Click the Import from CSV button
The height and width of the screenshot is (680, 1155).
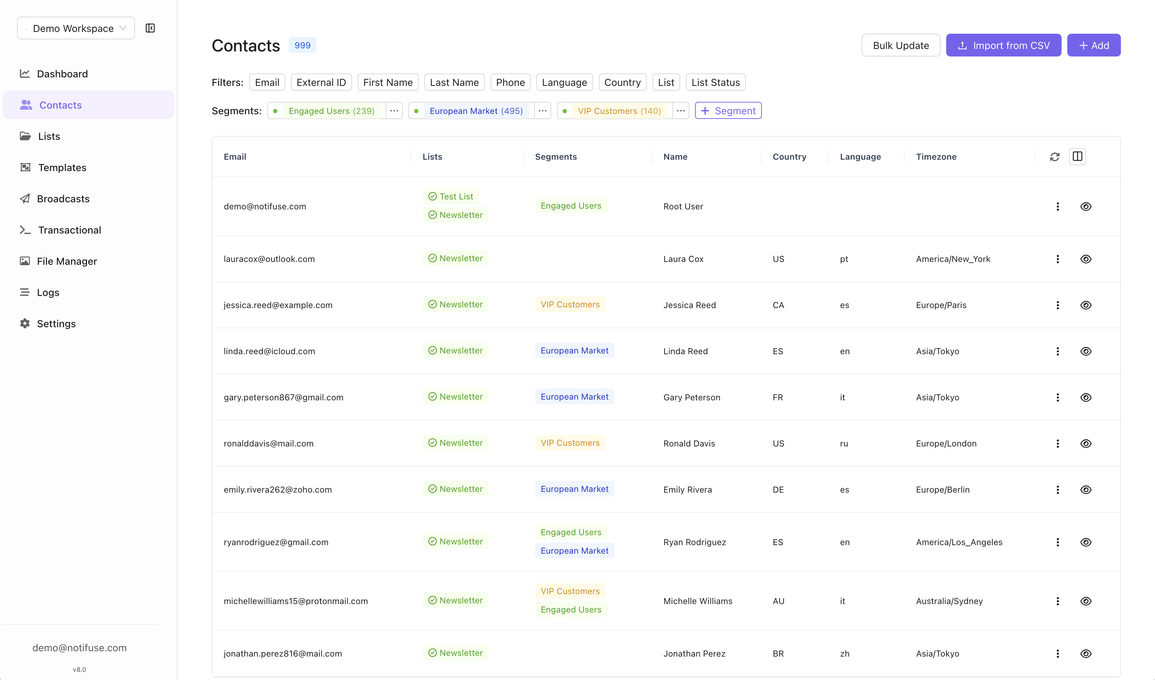pos(1003,45)
